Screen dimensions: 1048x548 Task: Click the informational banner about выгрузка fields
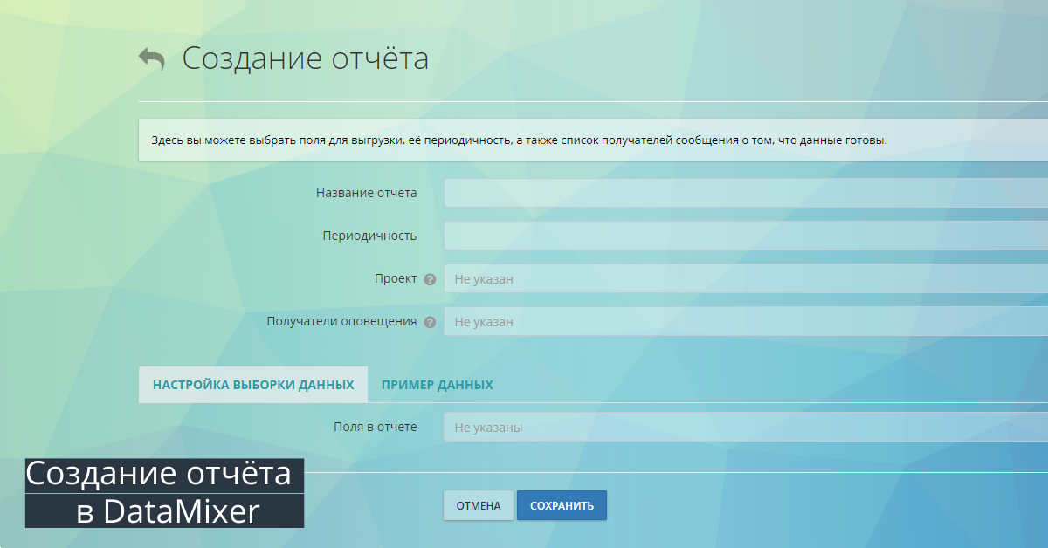pyautogui.click(x=517, y=138)
